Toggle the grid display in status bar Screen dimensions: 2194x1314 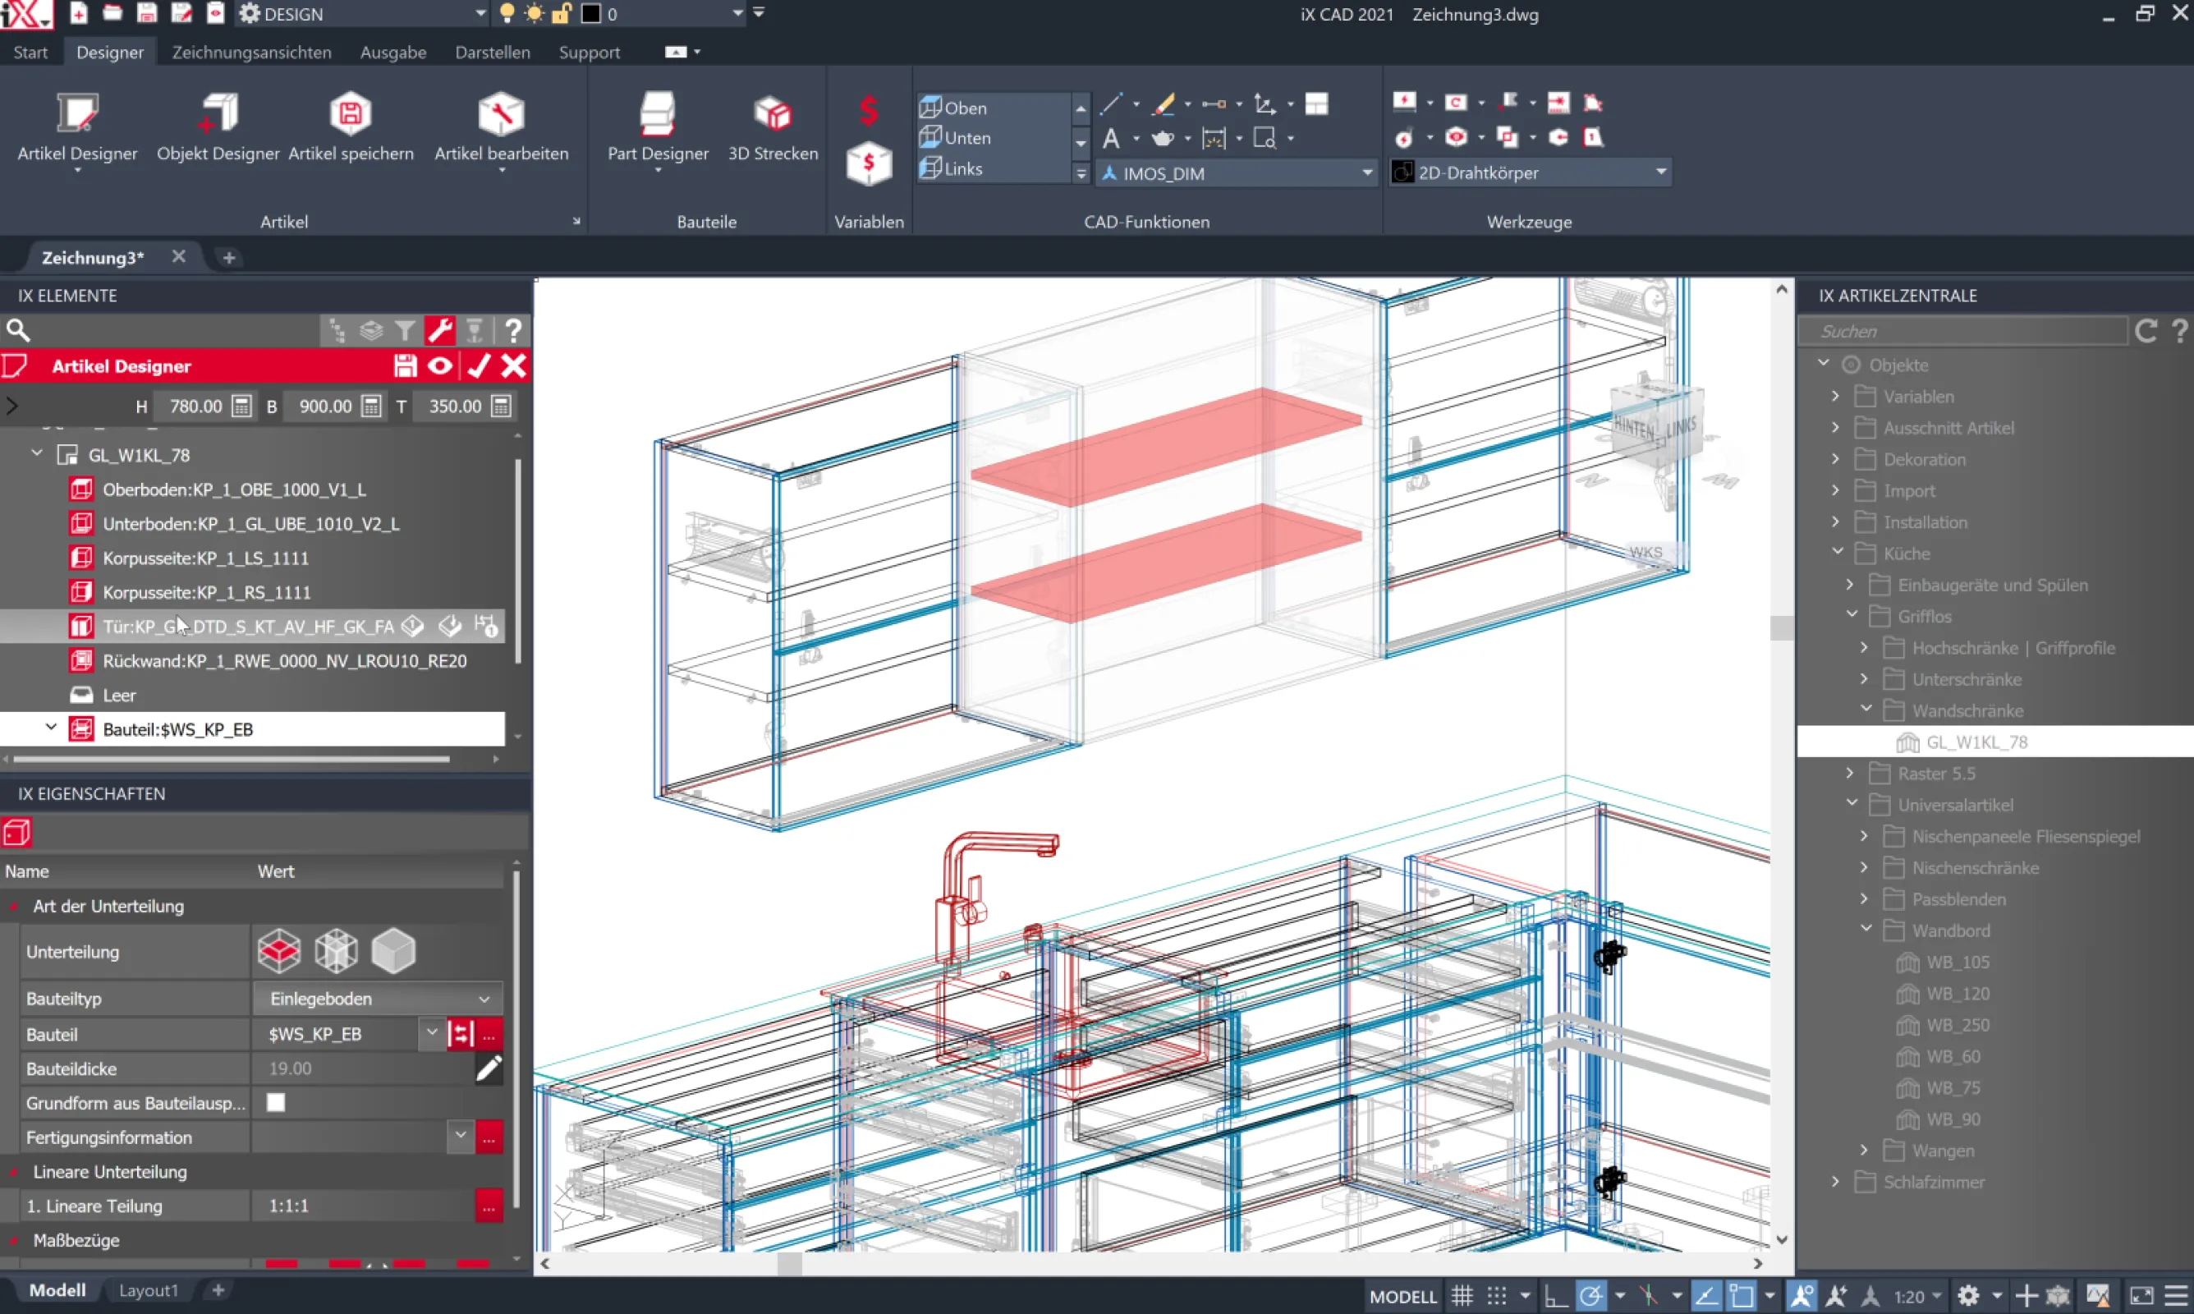pyautogui.click(x=1462, y=1296)
